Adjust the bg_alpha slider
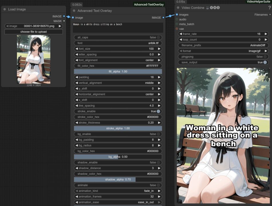Image resolution: width=272 pixels, height=206 pixels. 118,157
